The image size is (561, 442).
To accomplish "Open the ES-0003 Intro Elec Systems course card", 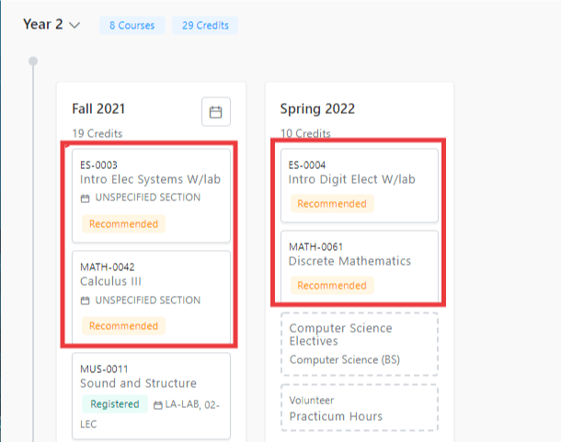I will pos(150,179).
